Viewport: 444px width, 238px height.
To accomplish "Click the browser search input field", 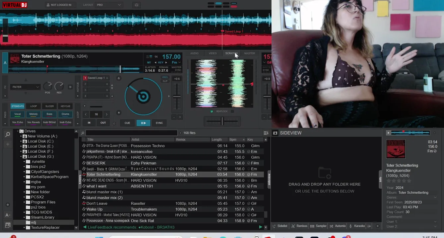I will (131, 133).
